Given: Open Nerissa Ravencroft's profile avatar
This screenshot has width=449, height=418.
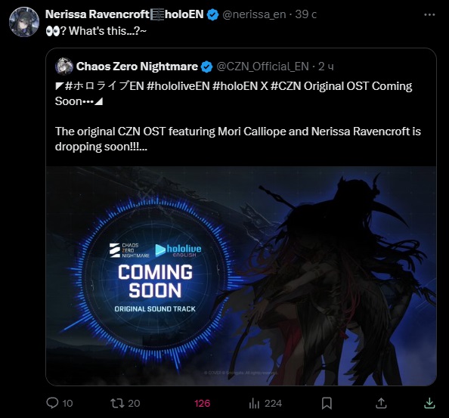Looking at the screenshot, I should pyautogui.click(x=24, y=22).
